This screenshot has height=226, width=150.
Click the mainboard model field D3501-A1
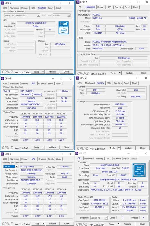coord(109,18)
